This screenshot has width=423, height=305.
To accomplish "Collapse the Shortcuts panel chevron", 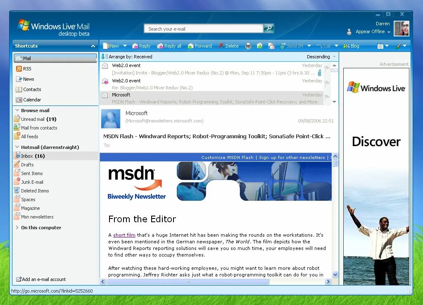I will coord(93,46).
